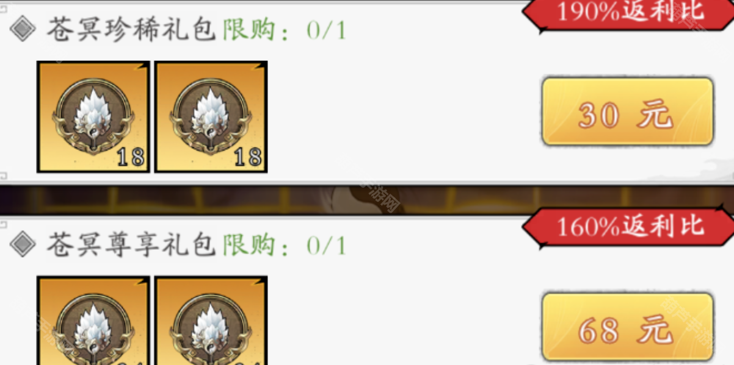Inspect the right lotus emblem item in 苍冥尊享礼包
This screenshot has height=365, width=734.
[x=211, y=321]
